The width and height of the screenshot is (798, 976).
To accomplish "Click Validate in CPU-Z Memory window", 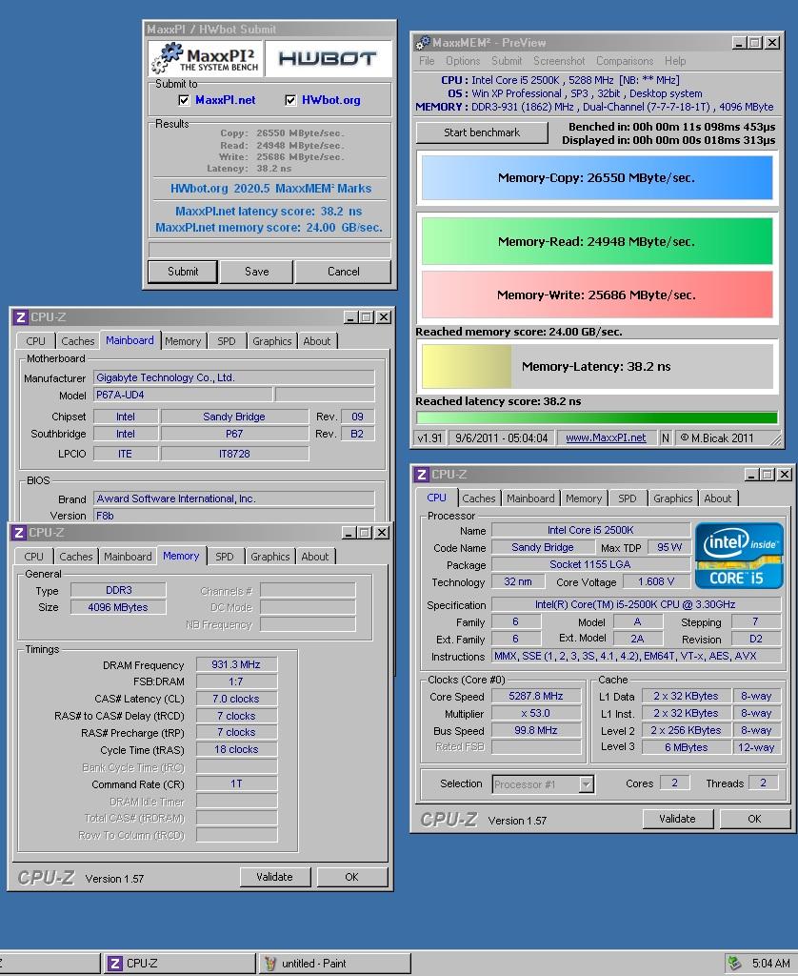I will click(274, 877).
